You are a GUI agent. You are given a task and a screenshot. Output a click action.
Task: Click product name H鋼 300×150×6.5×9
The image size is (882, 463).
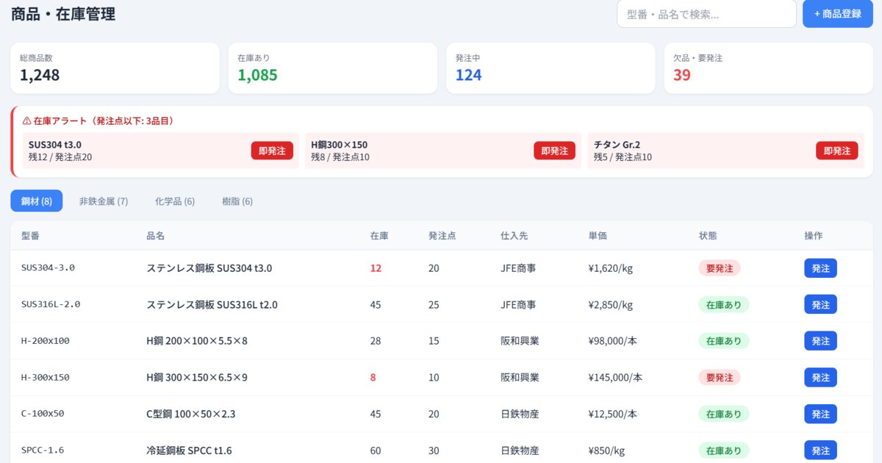point(197,377)
